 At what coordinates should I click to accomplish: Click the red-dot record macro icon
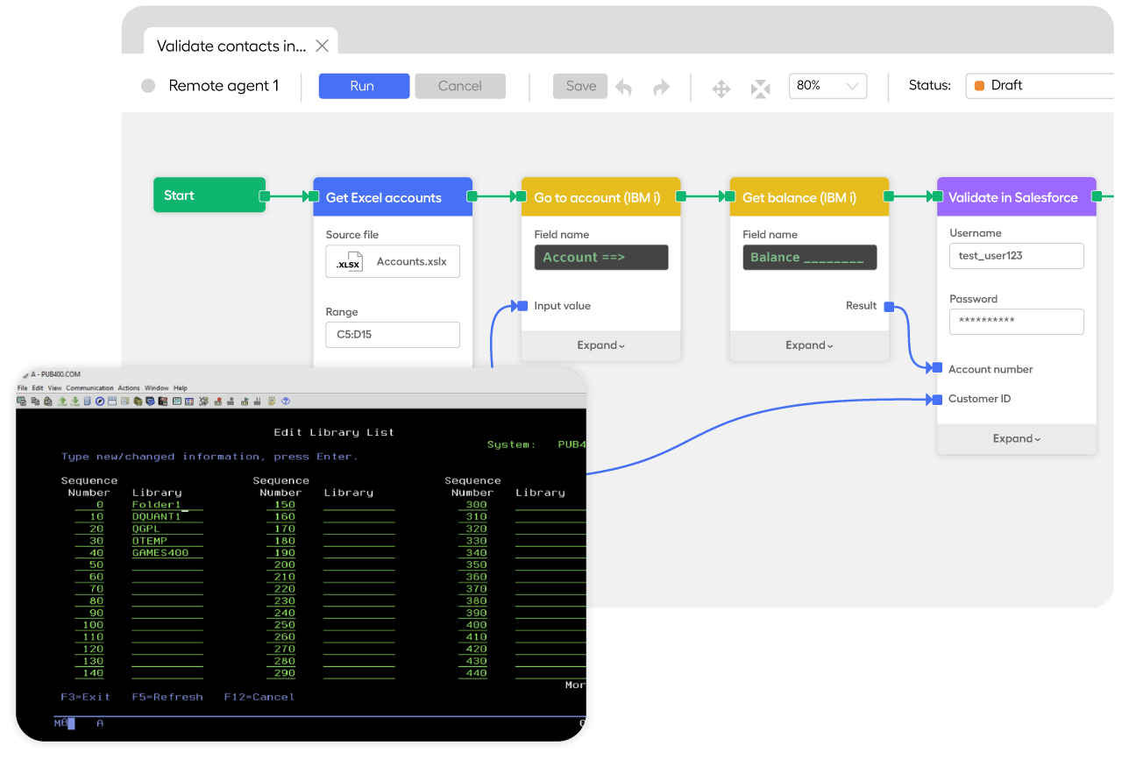click(x=218, y=401)
